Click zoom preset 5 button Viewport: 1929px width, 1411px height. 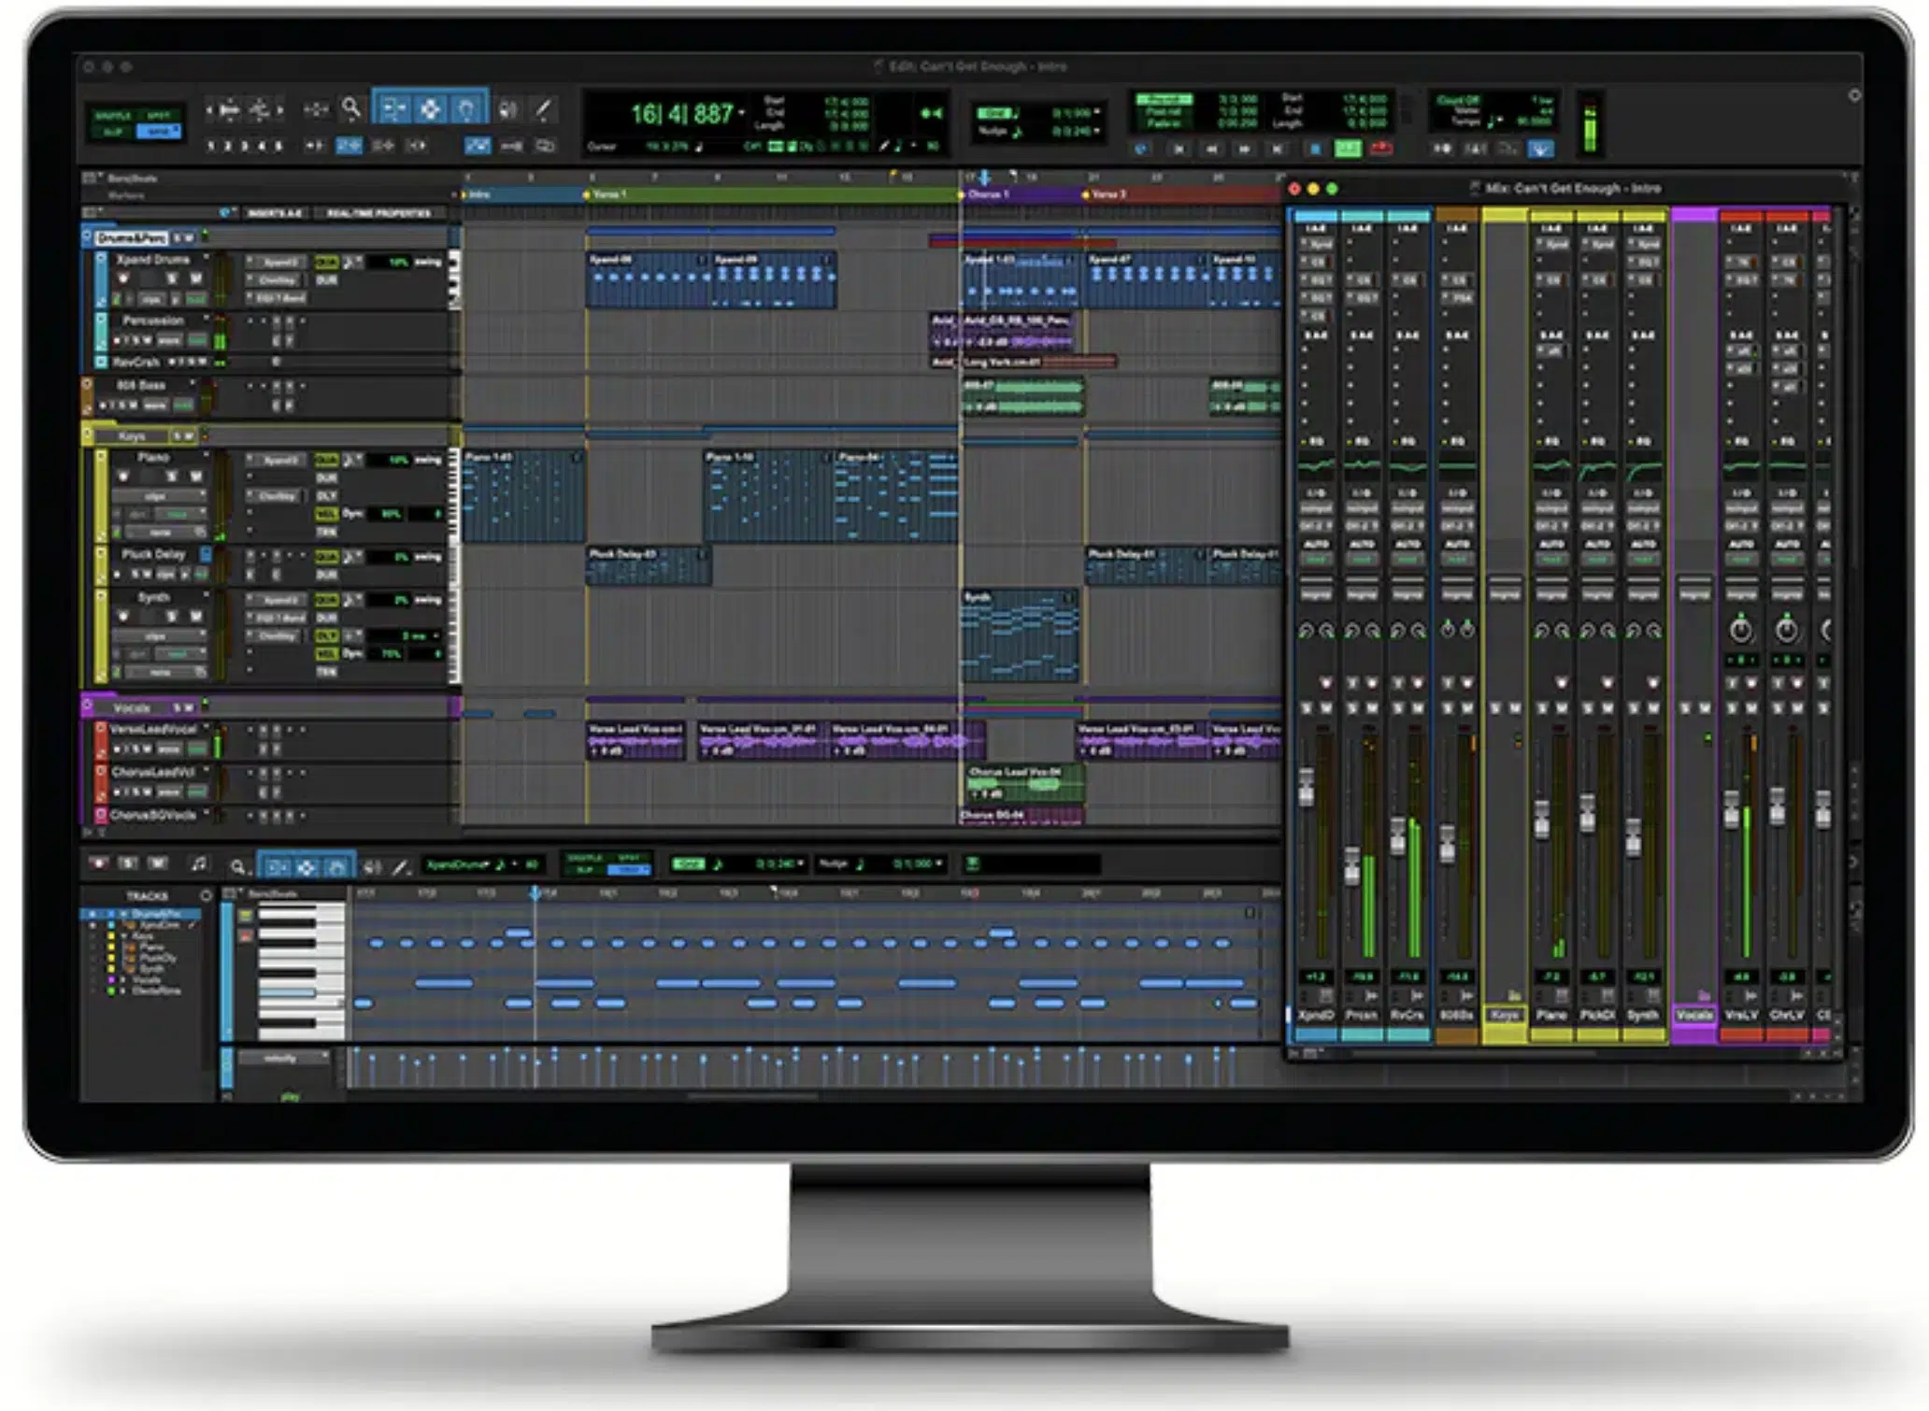click(x=278, y=147)
